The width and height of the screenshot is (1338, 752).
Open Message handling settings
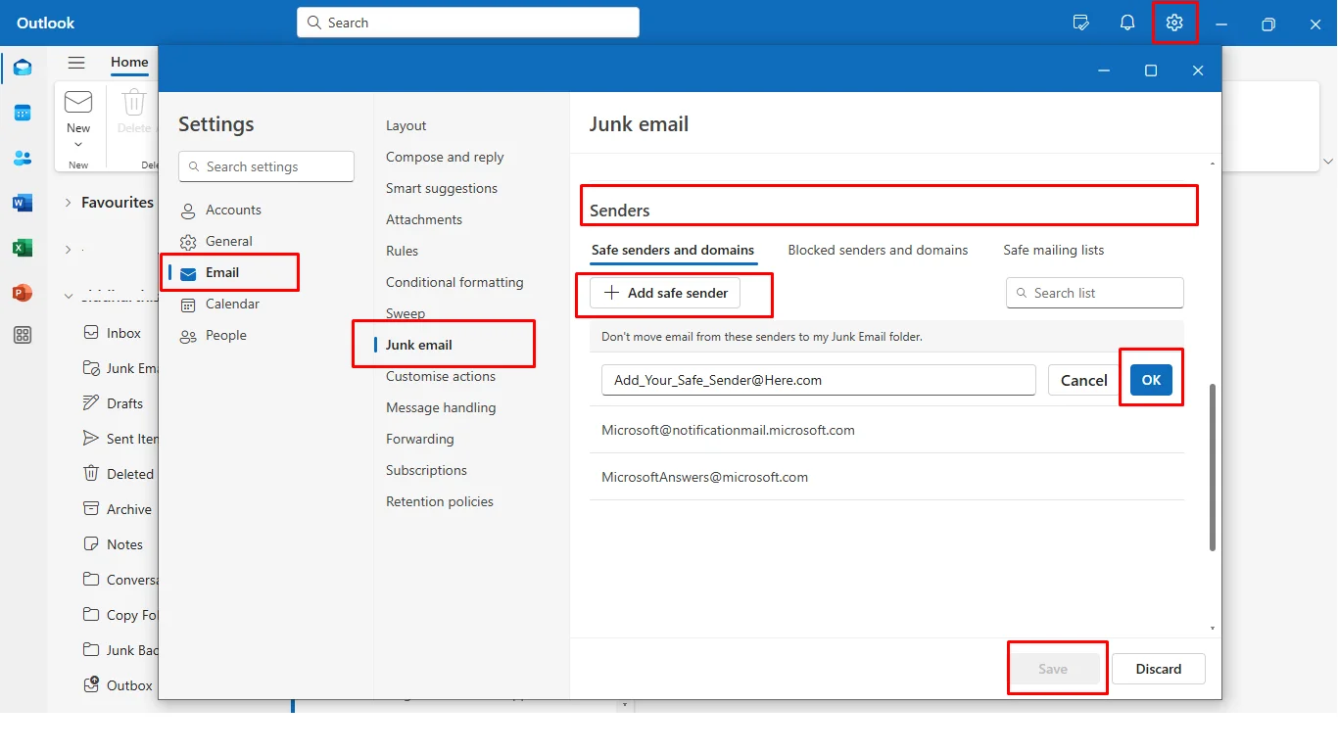coord(441,407)
